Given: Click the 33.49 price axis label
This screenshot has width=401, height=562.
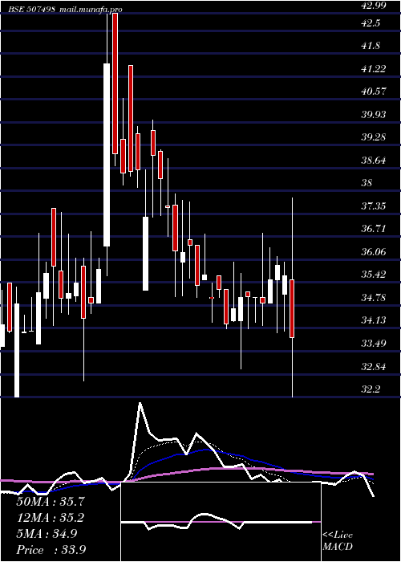Looking at the screenshot, I should pyautogui.click(x=375, y=344).
